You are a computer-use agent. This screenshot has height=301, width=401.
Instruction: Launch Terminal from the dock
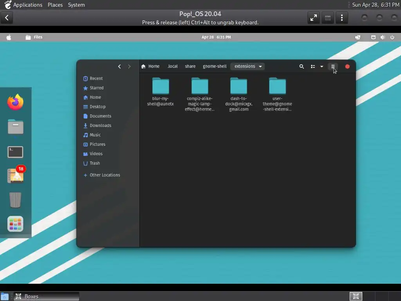(15, 152)
